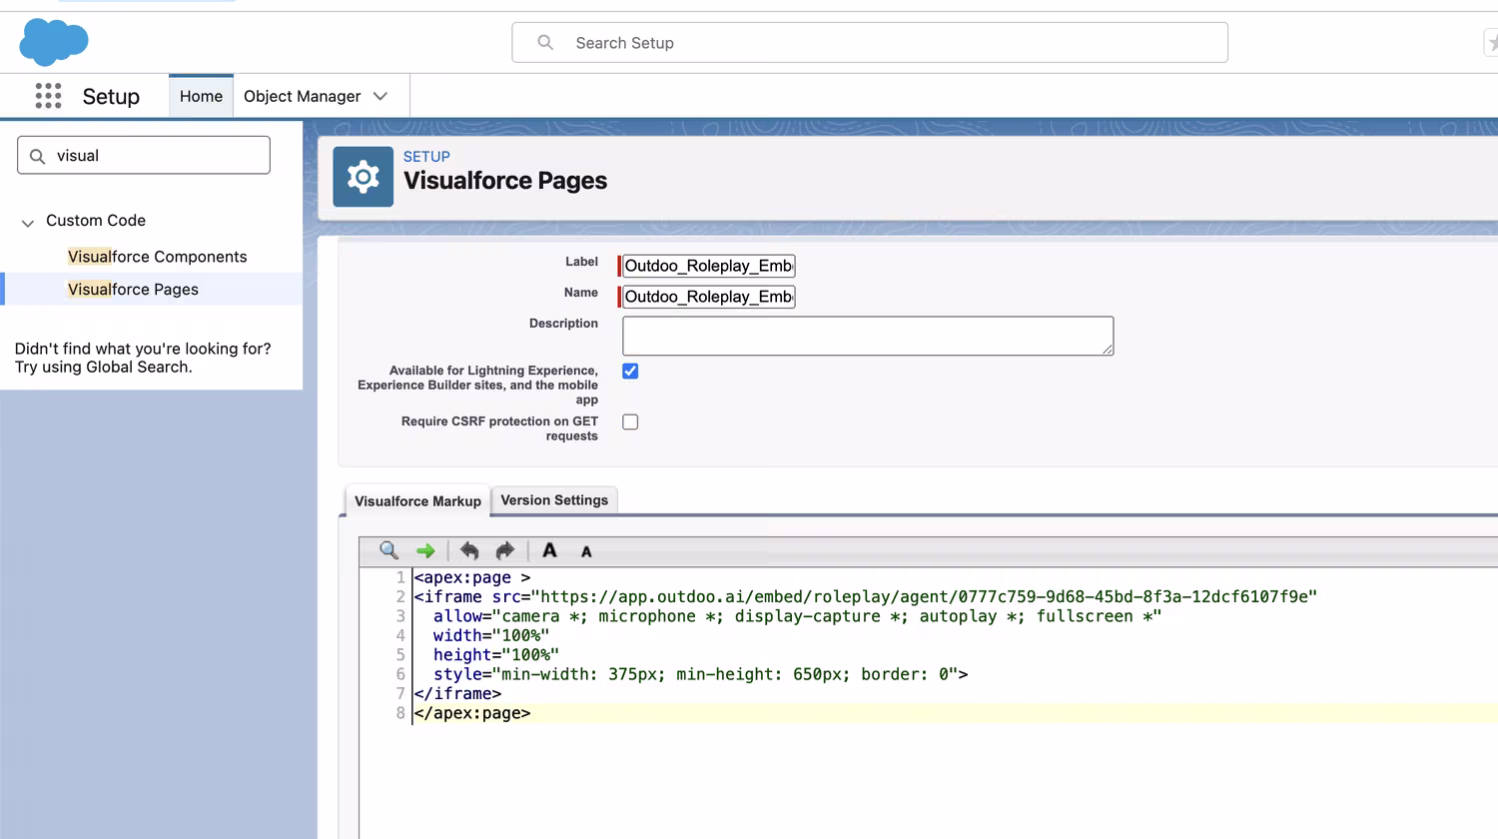This screenshot has height=839, width=1498.
Task: Open the Object Manager tab
Action: point(303,96)
